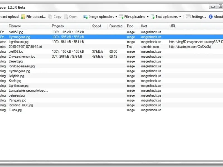
Task: Click the clipboard upload button label
Action: 9,17
